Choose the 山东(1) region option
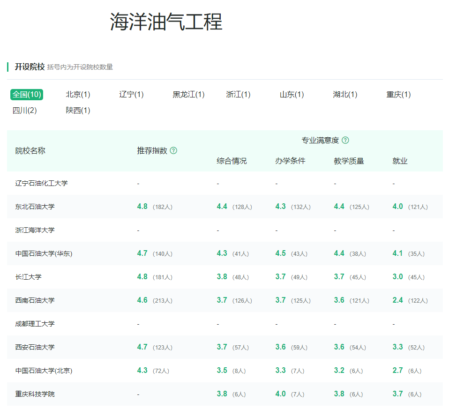Image resolution: width=449 pixels, height=409 pixels. coord(291,94)
